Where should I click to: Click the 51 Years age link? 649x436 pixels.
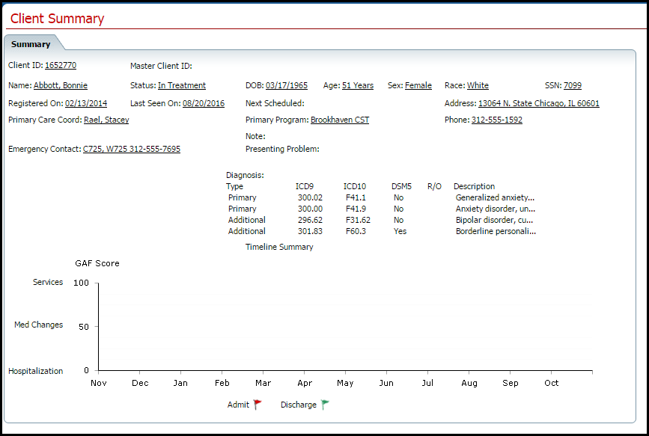click(358, 85)
